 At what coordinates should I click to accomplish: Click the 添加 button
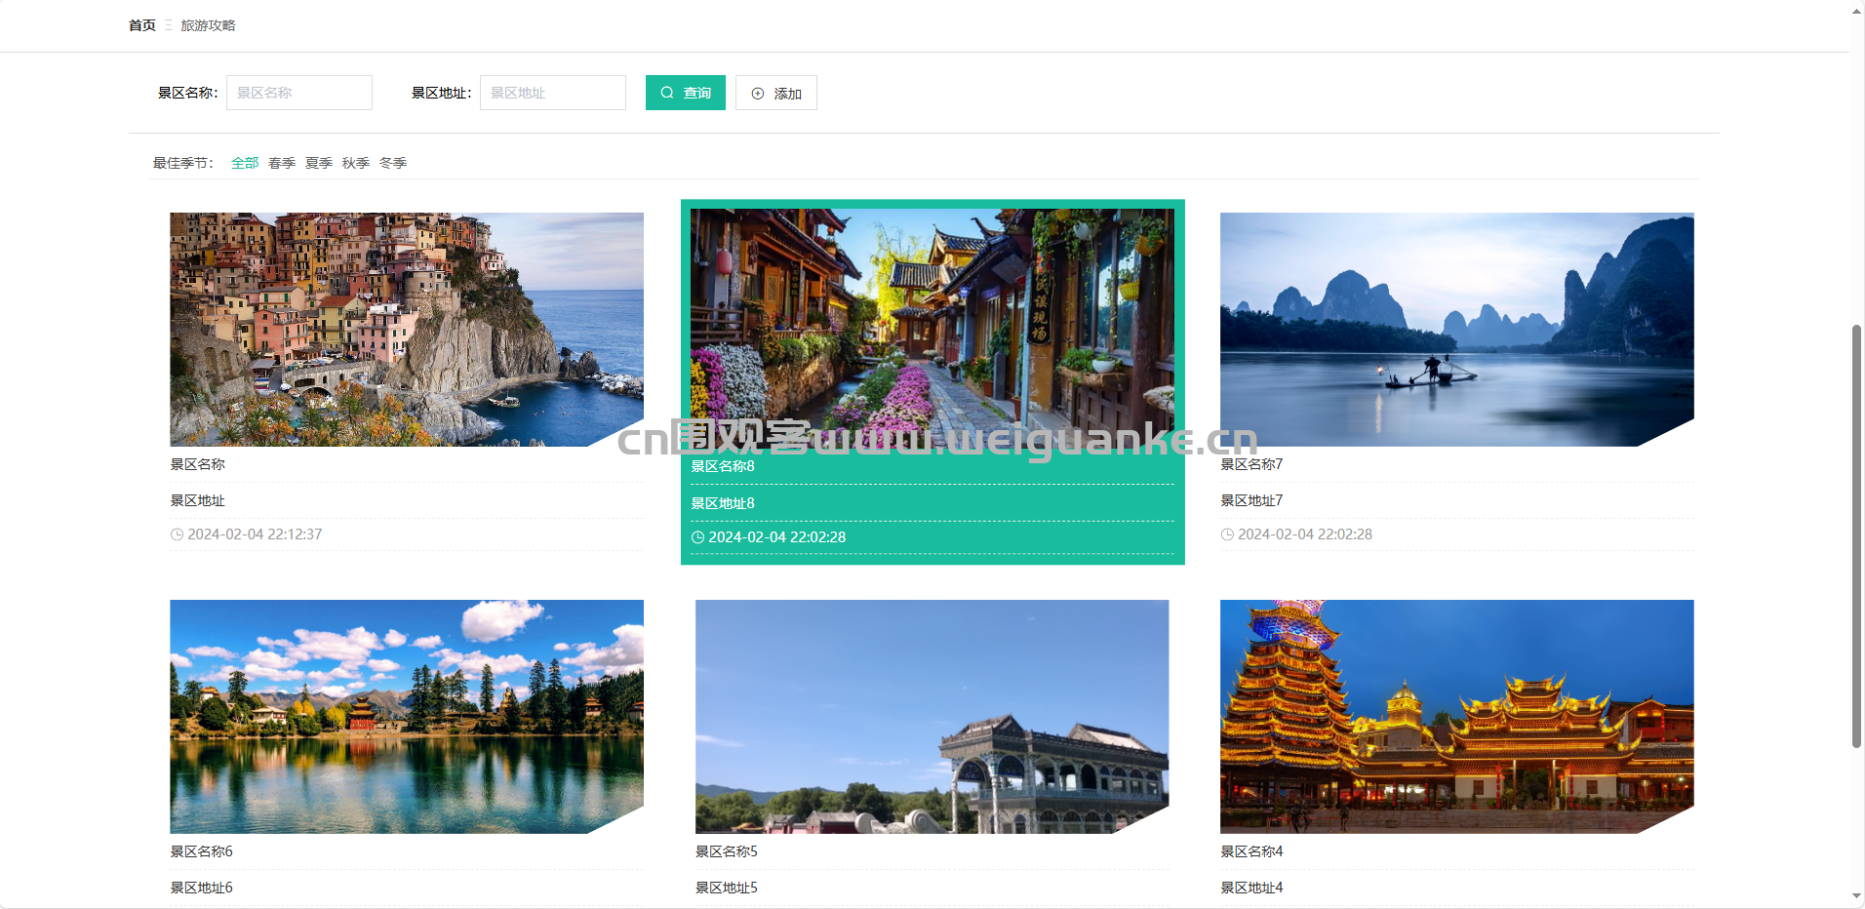[776, 93]
